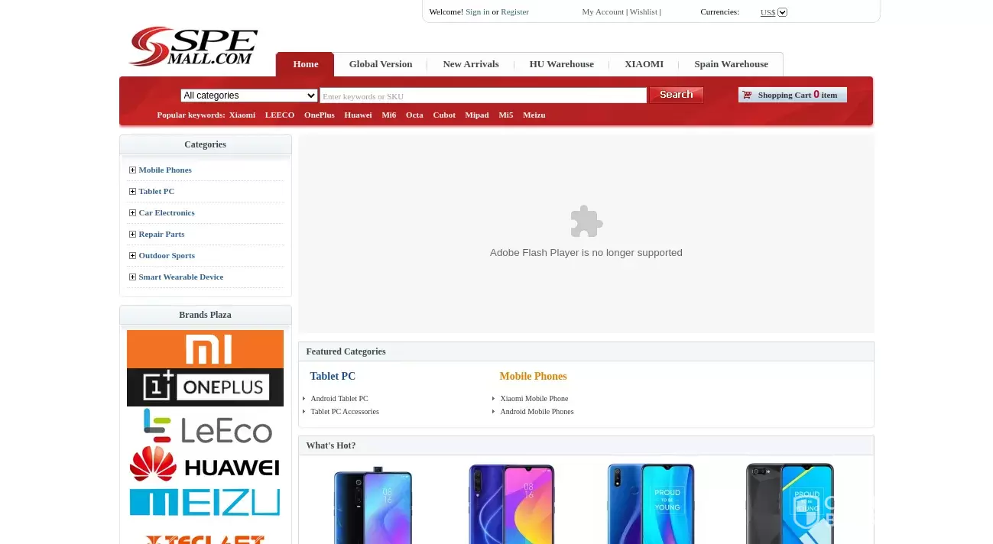Expand the Outdoor Sports category

(x=132, y=255)
